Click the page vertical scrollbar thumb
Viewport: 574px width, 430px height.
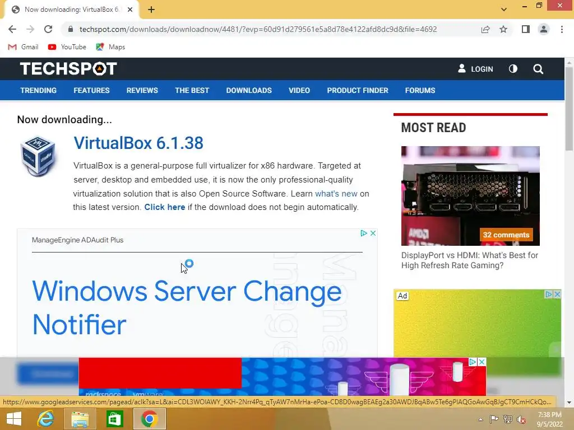click(x=569, y=109)
